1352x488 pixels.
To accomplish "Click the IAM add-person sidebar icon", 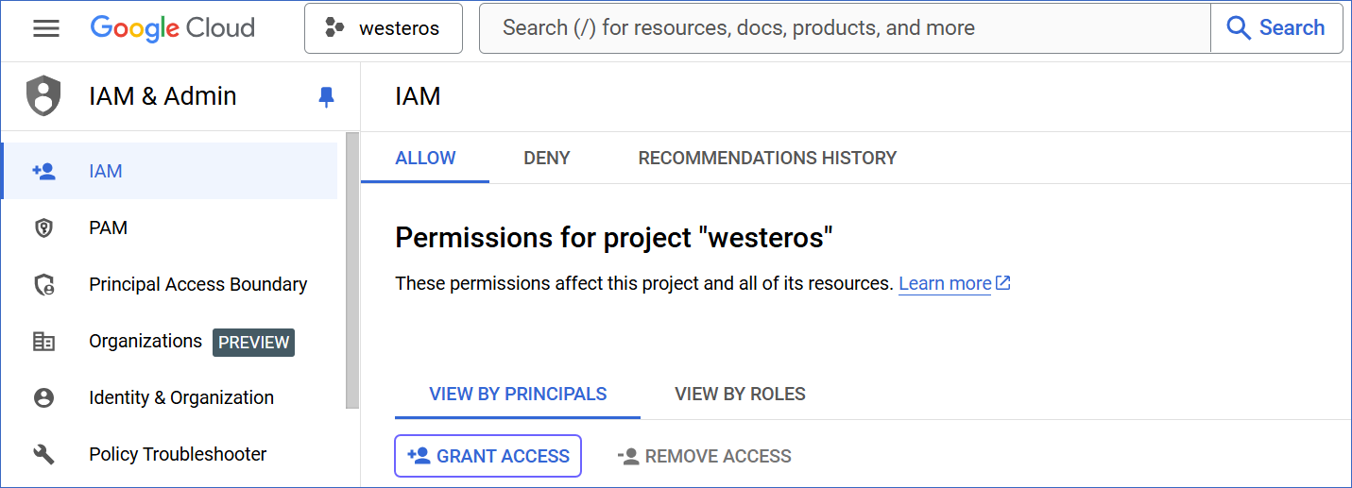I will pos(43,171).
